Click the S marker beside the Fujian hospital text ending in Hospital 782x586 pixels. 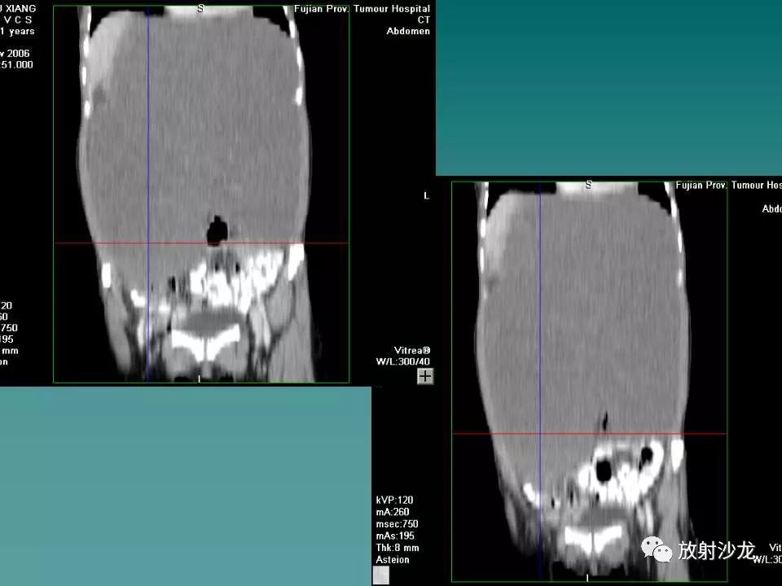(200, 8)
